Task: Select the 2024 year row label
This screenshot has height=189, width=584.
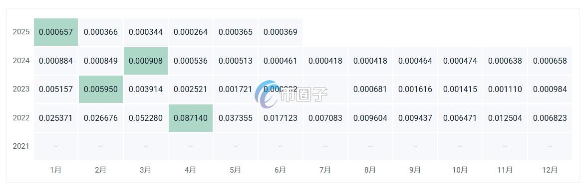Action: click(x=21, y=61)
